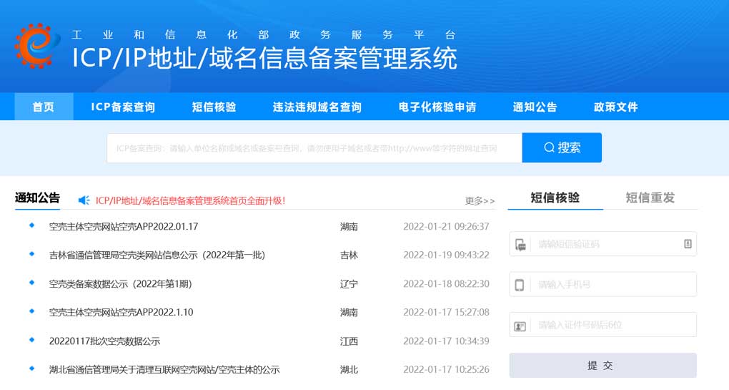The image size is (729, 390).
Task: Switch to the 短信核验 tab in right panel
Action: click(x=555, y=198)
